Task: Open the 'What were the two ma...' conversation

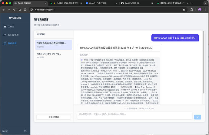Action: pyautogui.click(x=54, y=55)
